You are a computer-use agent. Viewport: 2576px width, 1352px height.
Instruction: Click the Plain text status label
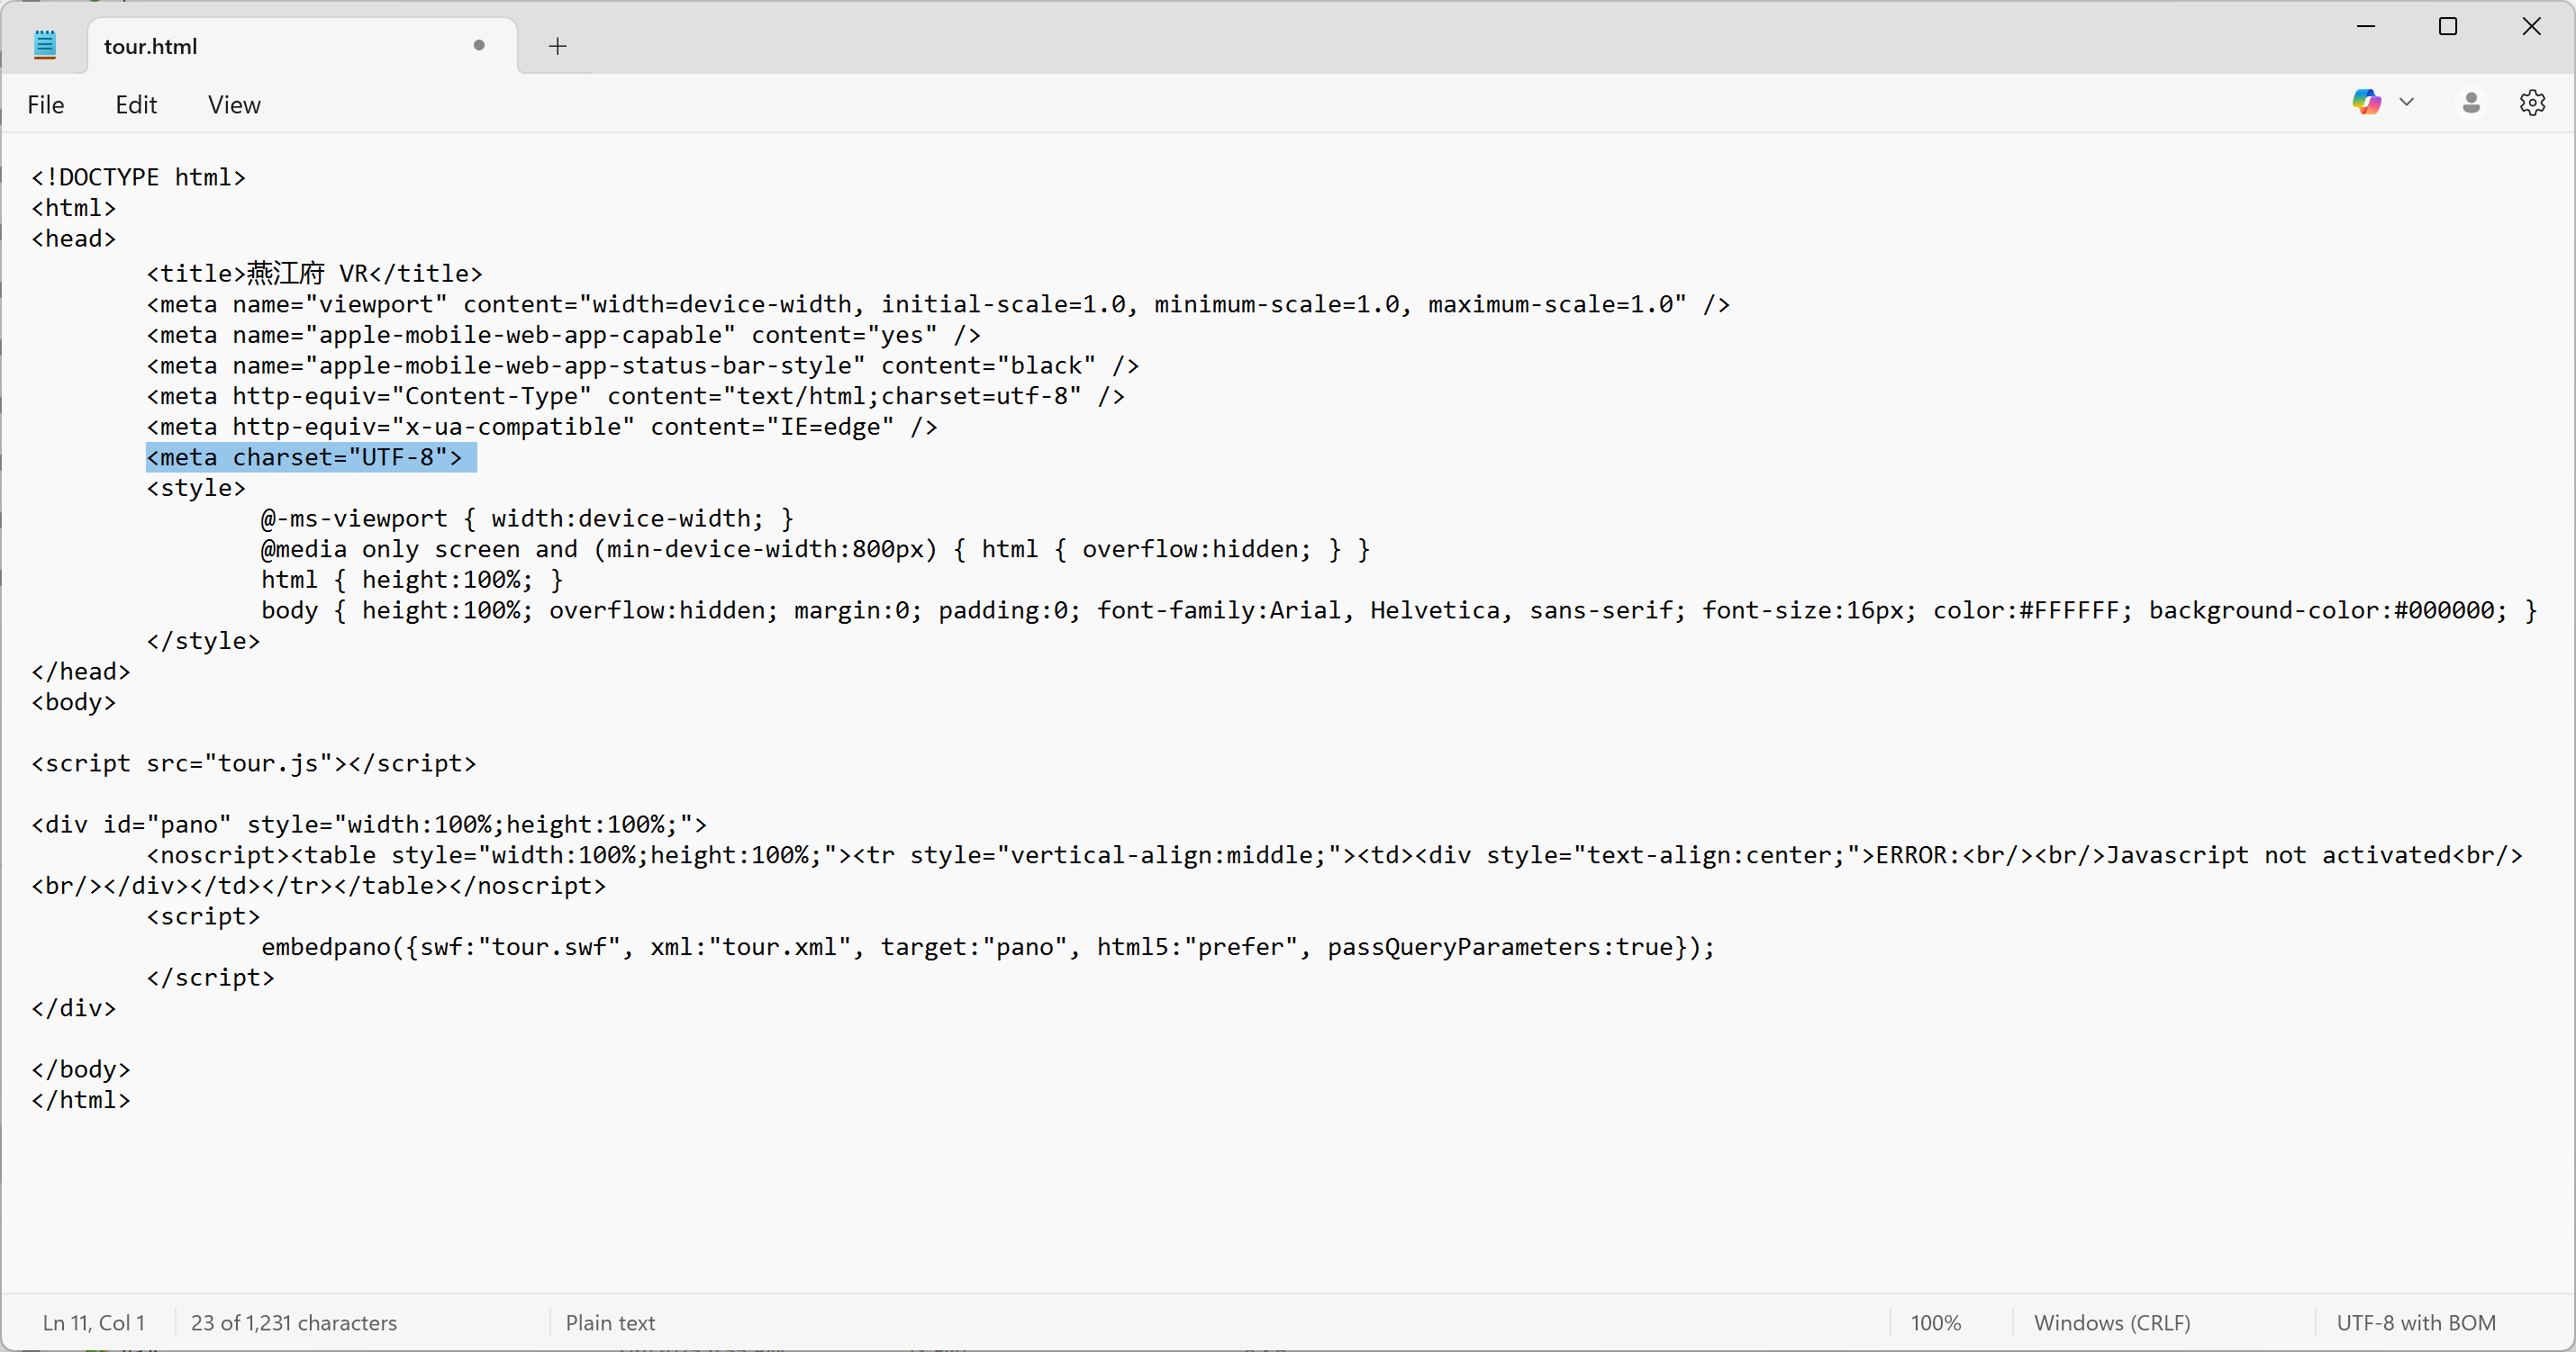pyautogui.click(x=610, y=1322)
